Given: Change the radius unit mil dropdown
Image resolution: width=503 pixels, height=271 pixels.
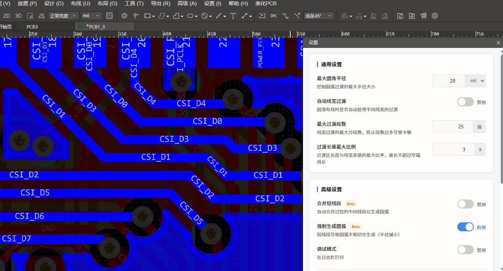Looking at the screenshot, I should coord(475,81).
